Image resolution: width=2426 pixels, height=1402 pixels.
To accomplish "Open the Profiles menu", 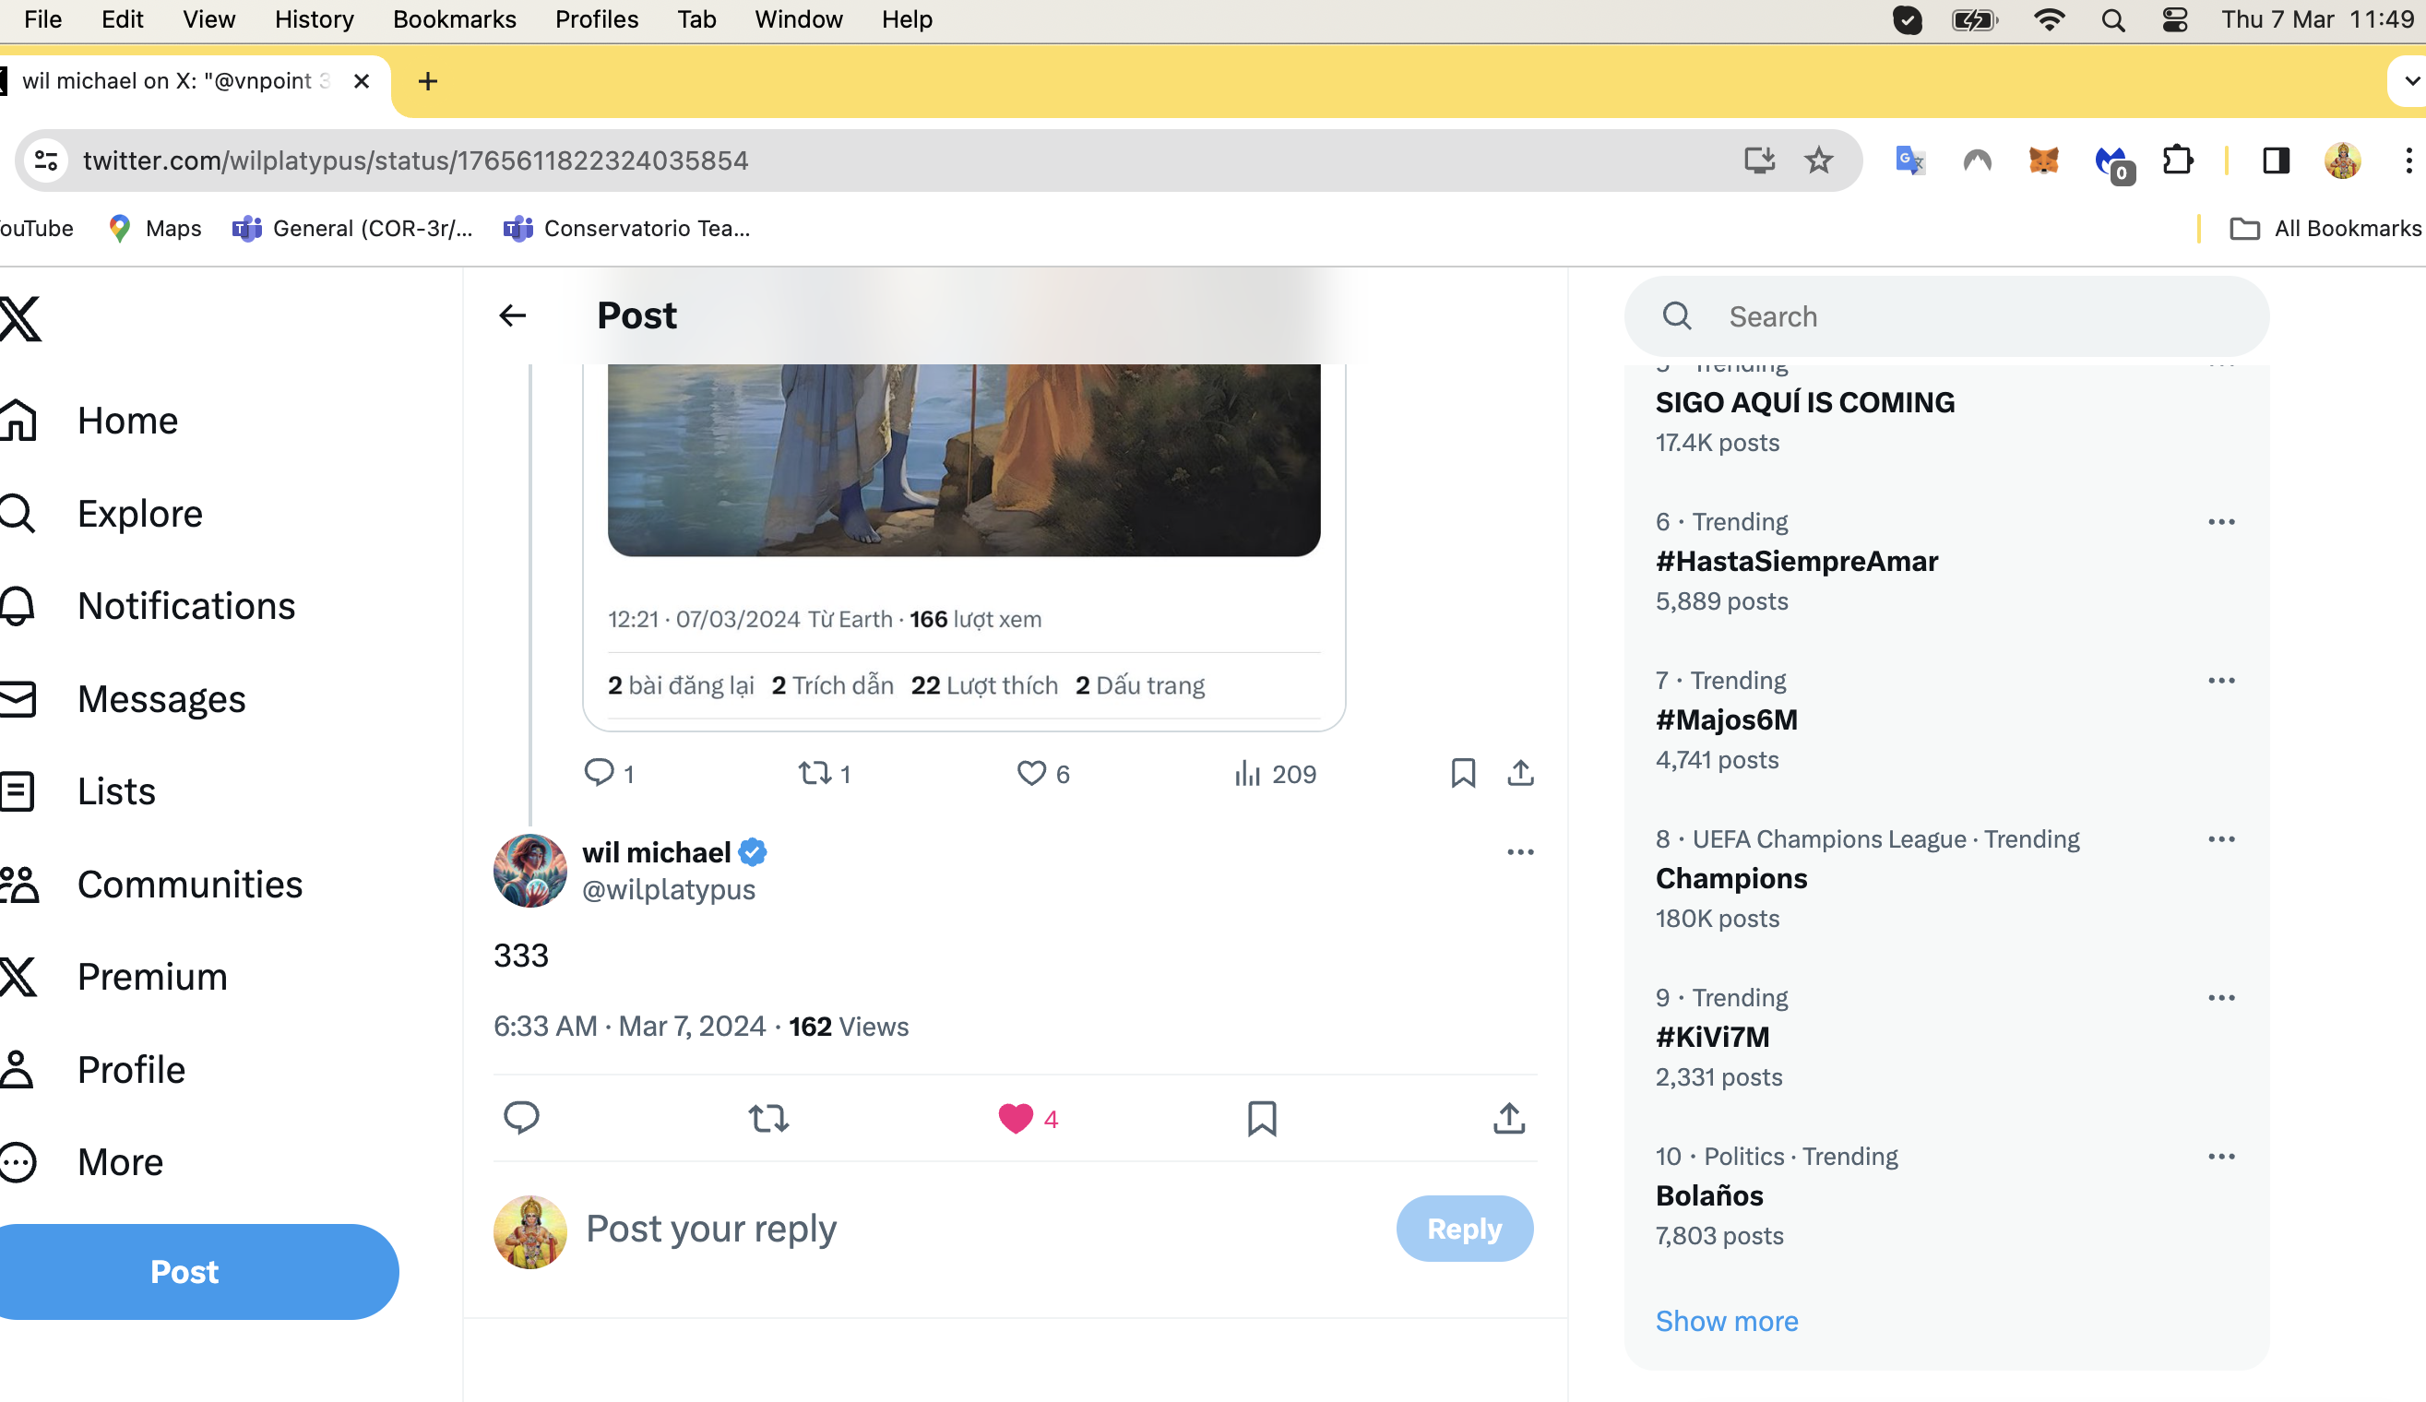I will click(596, 19).
